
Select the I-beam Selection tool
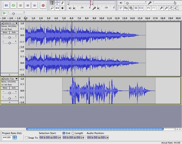pyautogui.click(x=52, y=3)
